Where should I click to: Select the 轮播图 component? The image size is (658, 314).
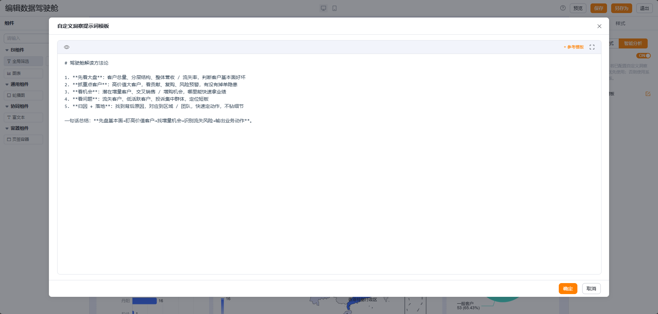click(x=23, y=95)
